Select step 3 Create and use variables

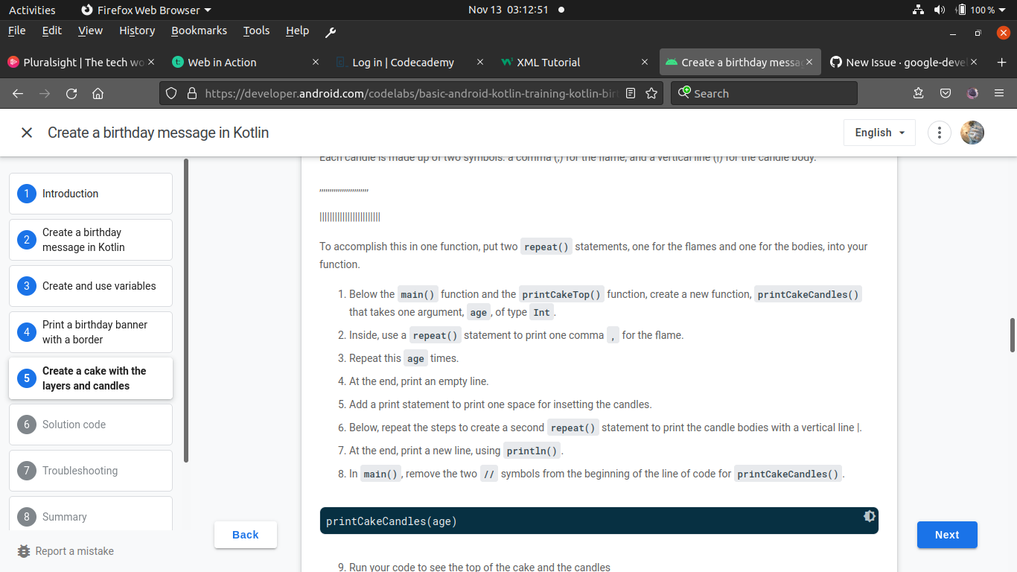tap(90, 286)
